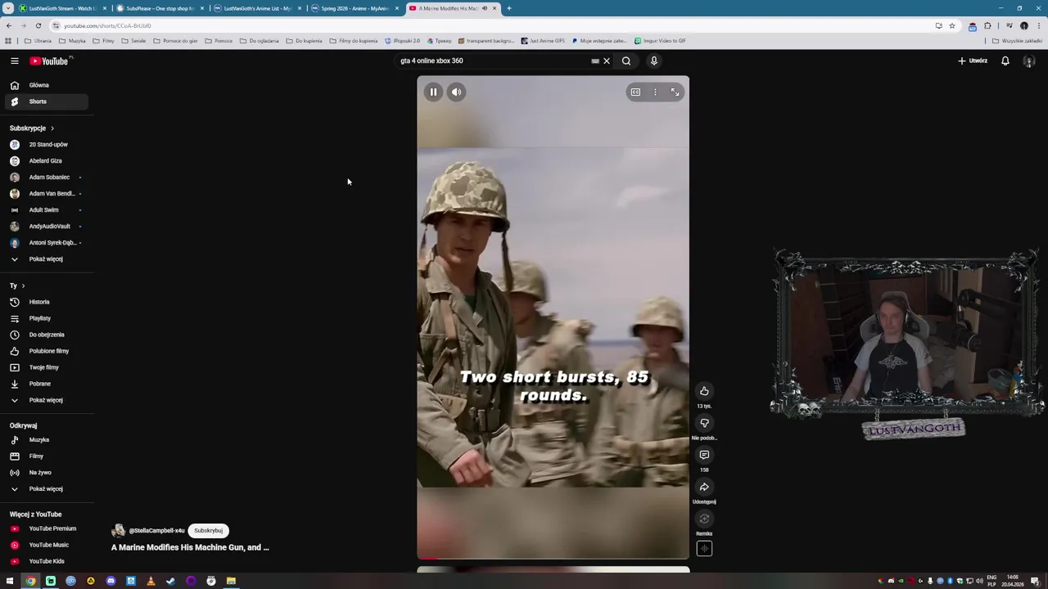Image resolution: width=1048 pixels, height=589 pixels.
Task: Enter fullscreen on the Shorts player
Action: pos(675,92)
